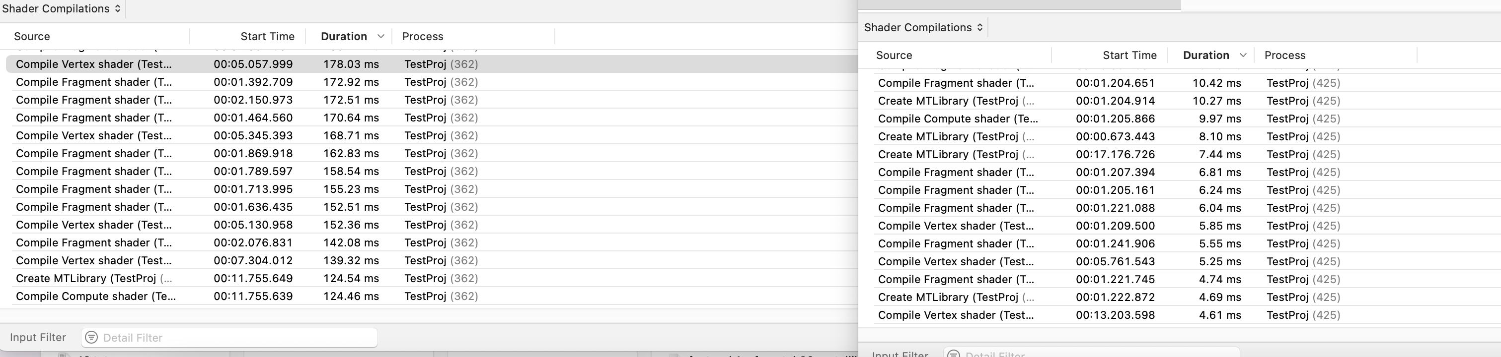Viewport: 1501px width, 357px height.
Task: Click Process column header in left table
Action: pyautogui.click(x=423, y=37)
